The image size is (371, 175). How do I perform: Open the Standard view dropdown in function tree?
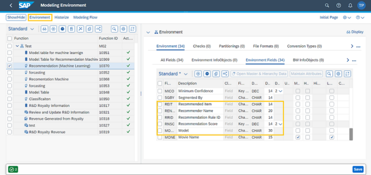(x=32, y=29)
